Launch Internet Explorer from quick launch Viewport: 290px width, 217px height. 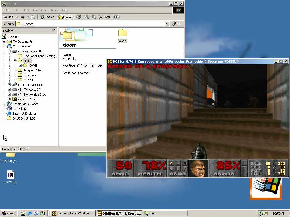pyautogui.click(x=29, y=214)
